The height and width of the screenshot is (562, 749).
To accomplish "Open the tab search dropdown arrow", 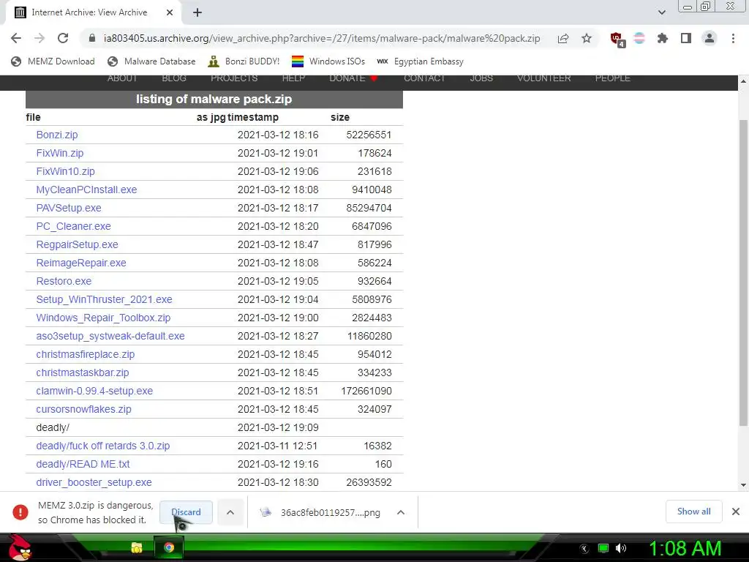I will point(661,12).
